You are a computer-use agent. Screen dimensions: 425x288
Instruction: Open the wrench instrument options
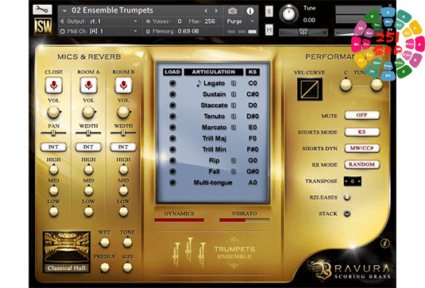(42, 10)
